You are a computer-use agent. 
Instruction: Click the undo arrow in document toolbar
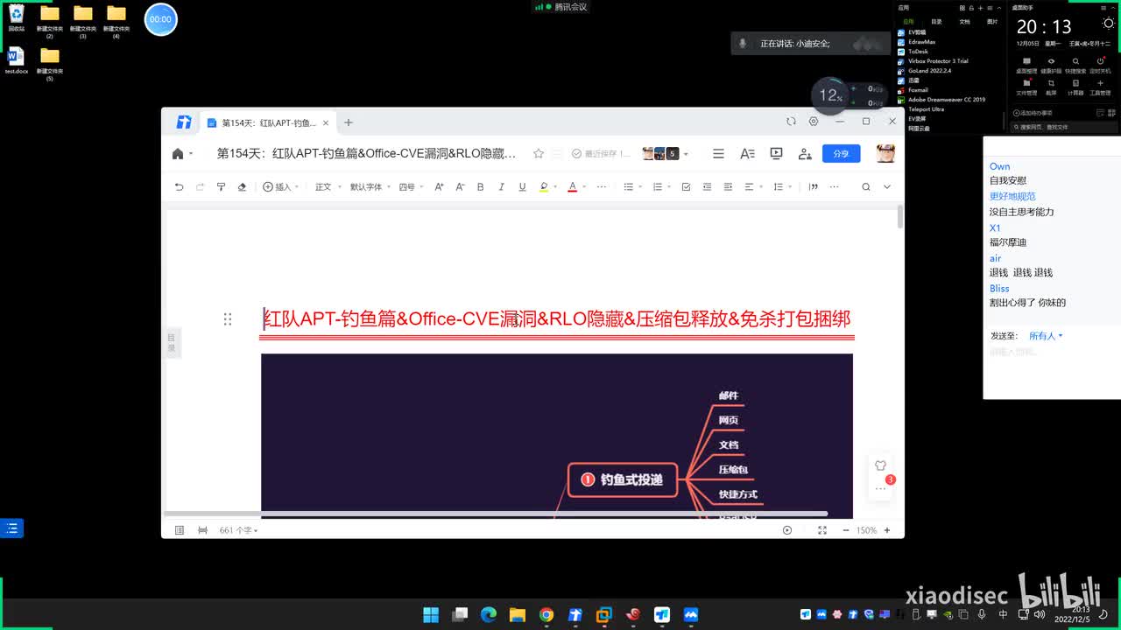pos(180,186)
